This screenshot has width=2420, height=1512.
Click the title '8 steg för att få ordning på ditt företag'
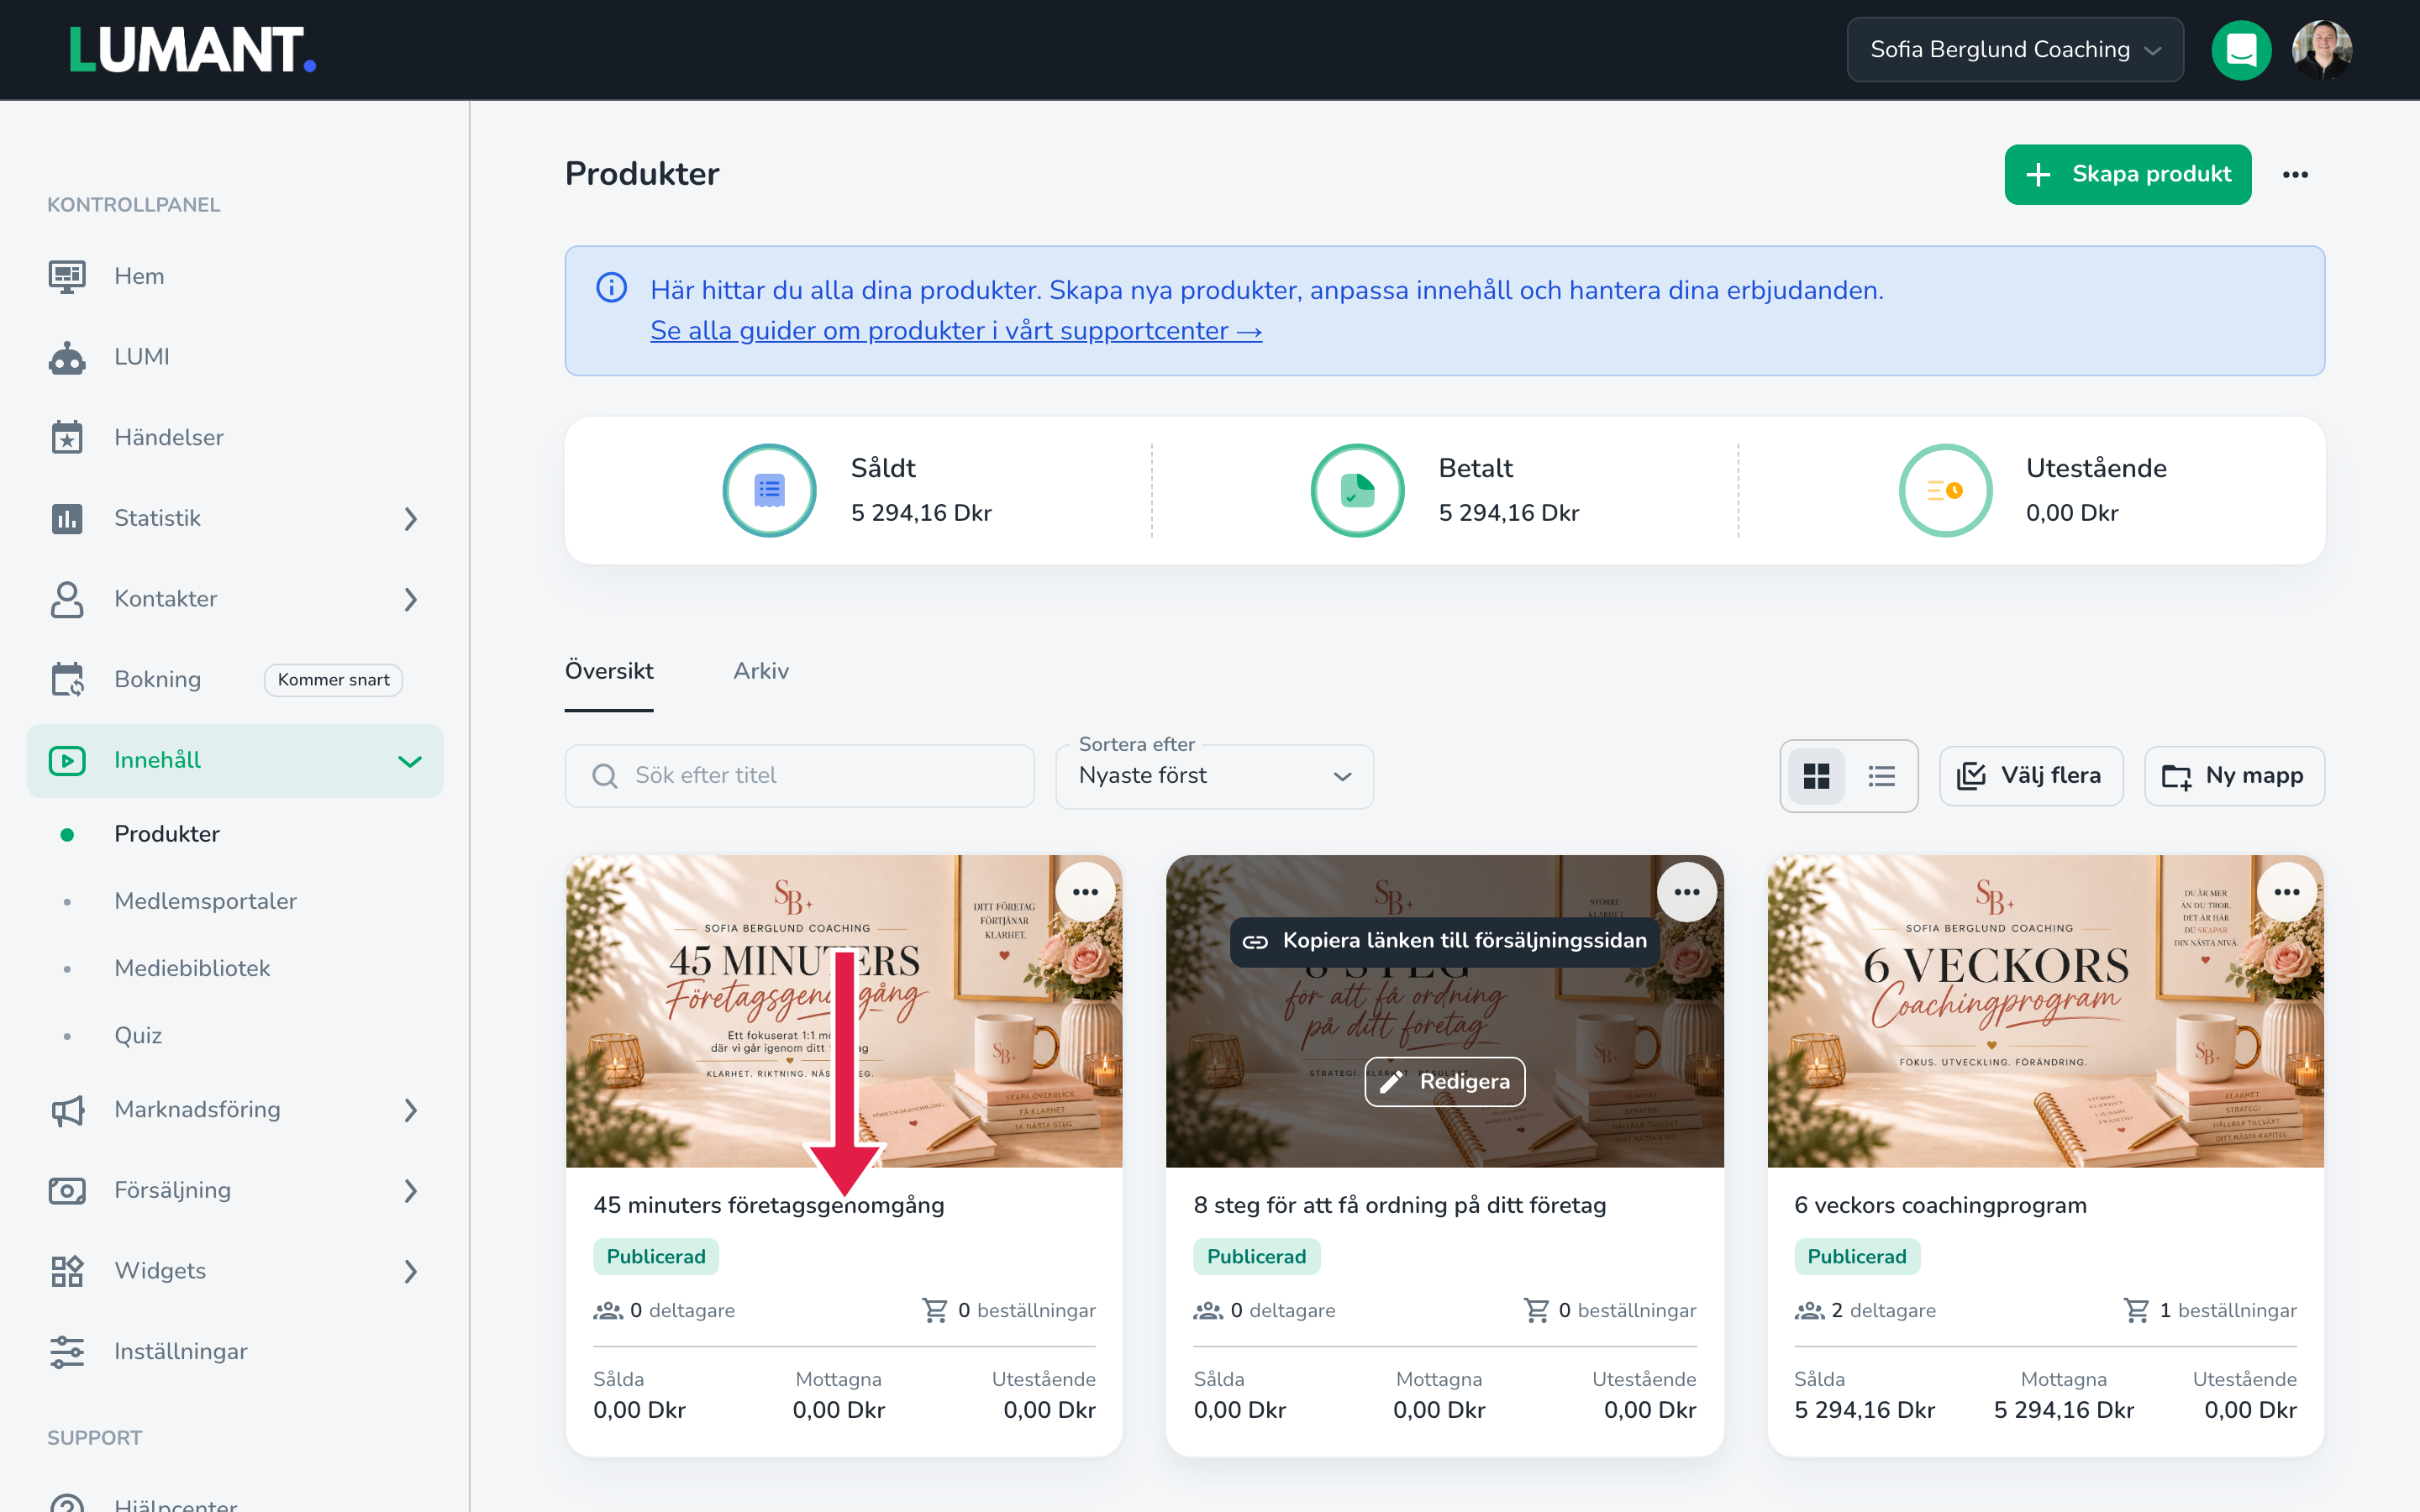(1400, 1205)
